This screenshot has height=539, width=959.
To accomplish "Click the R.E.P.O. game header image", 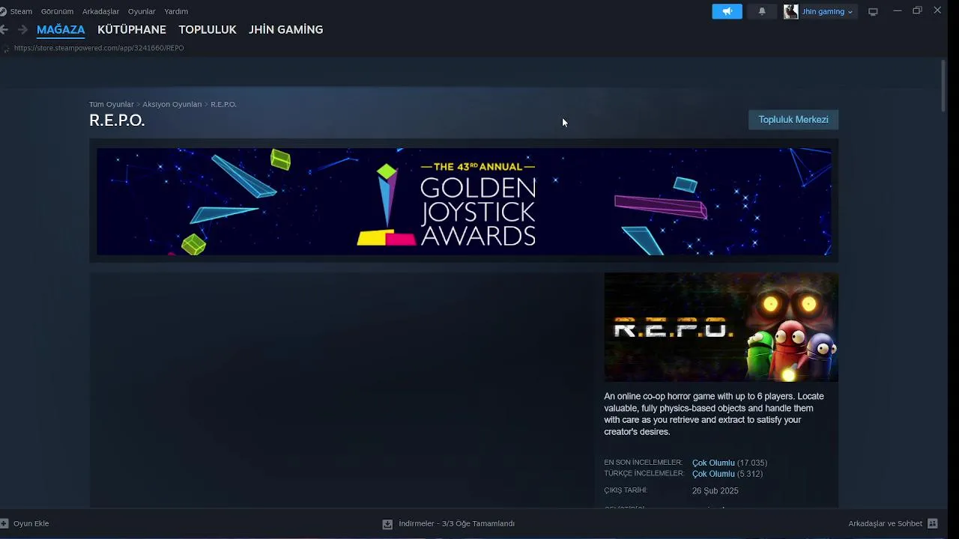I will (x=721, y=327).
